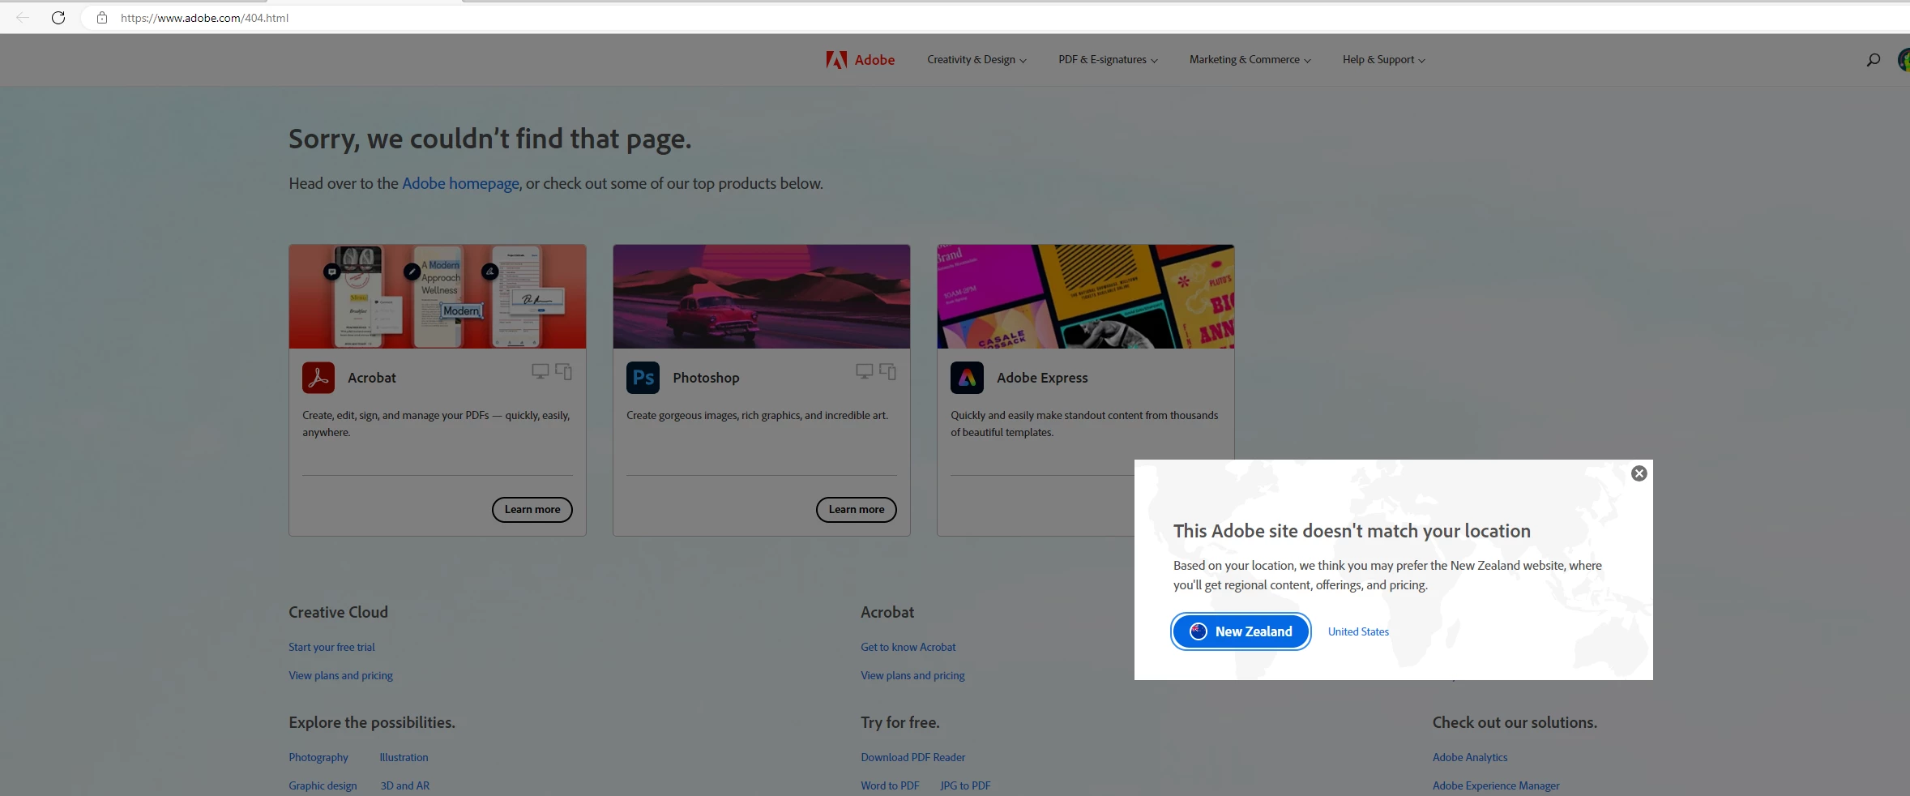Click the Adobe Express card banner image
The image size is (1910, 796).
click(x=1086, y=297)
